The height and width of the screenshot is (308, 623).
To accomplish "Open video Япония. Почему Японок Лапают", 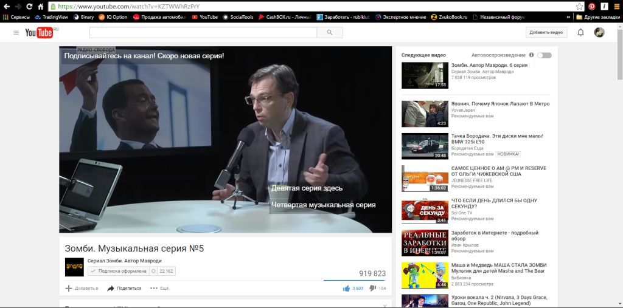I will pos(500,104).
